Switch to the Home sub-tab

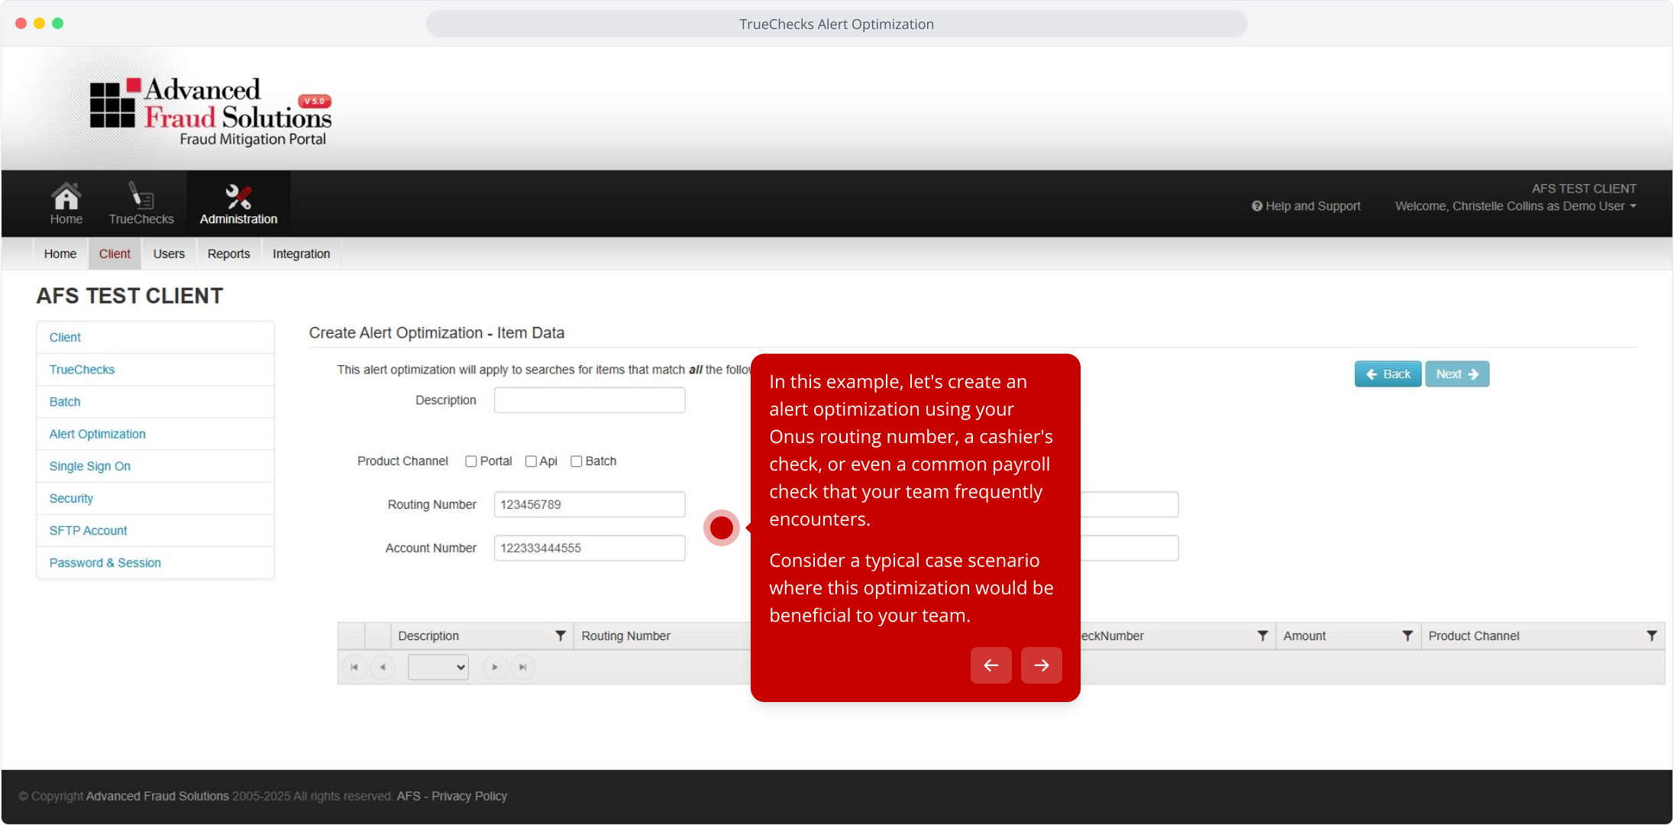[x=60, y=254]
